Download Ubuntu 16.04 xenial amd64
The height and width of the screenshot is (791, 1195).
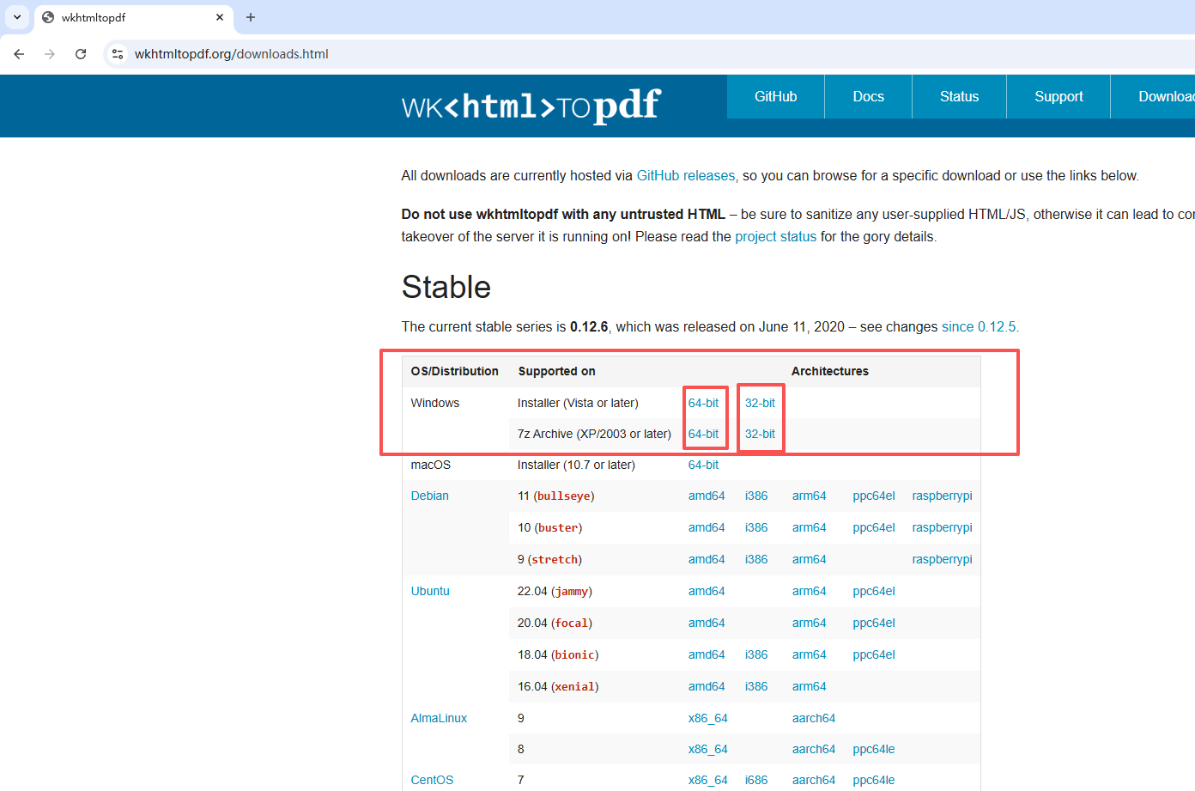coord(707,686)
